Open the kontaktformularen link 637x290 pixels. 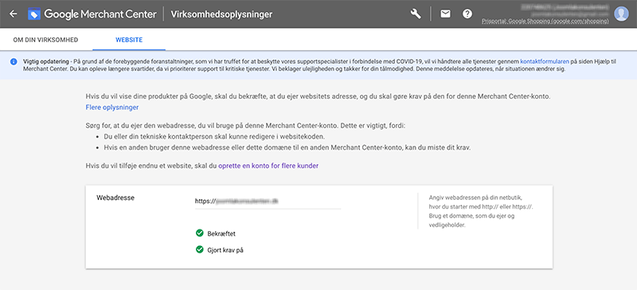[x=545, y=61]
